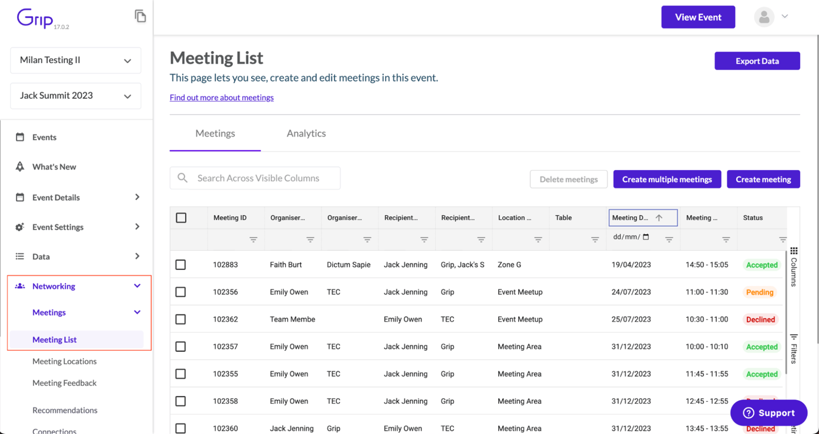Check the checkbox for meeting 102883
The image size is (819, 434).
(x=181, y=265)
